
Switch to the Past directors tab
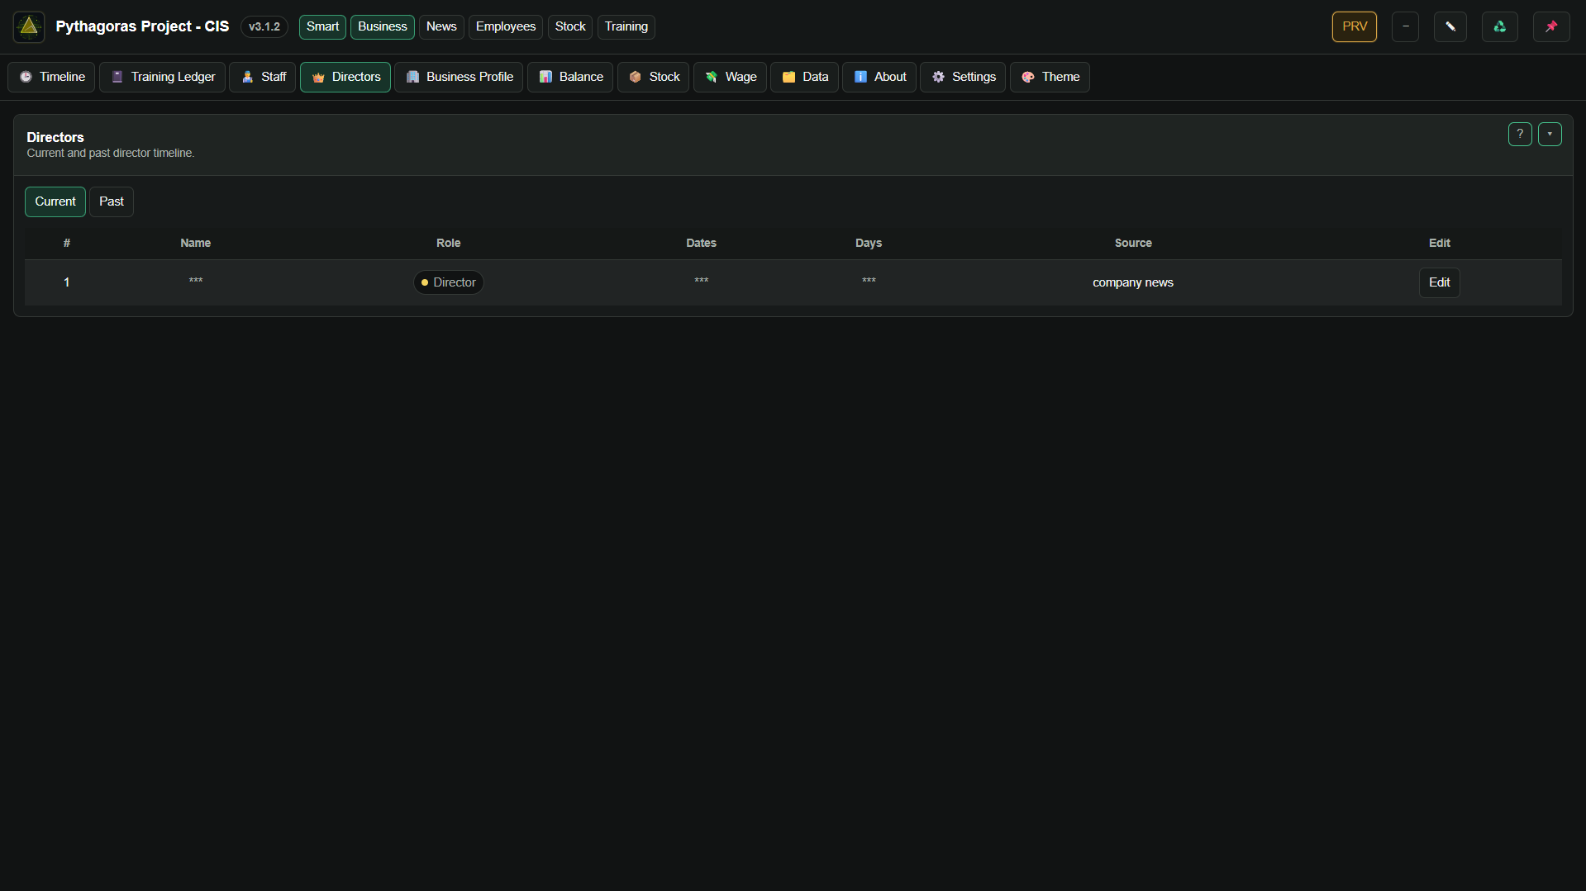(112, 201)
